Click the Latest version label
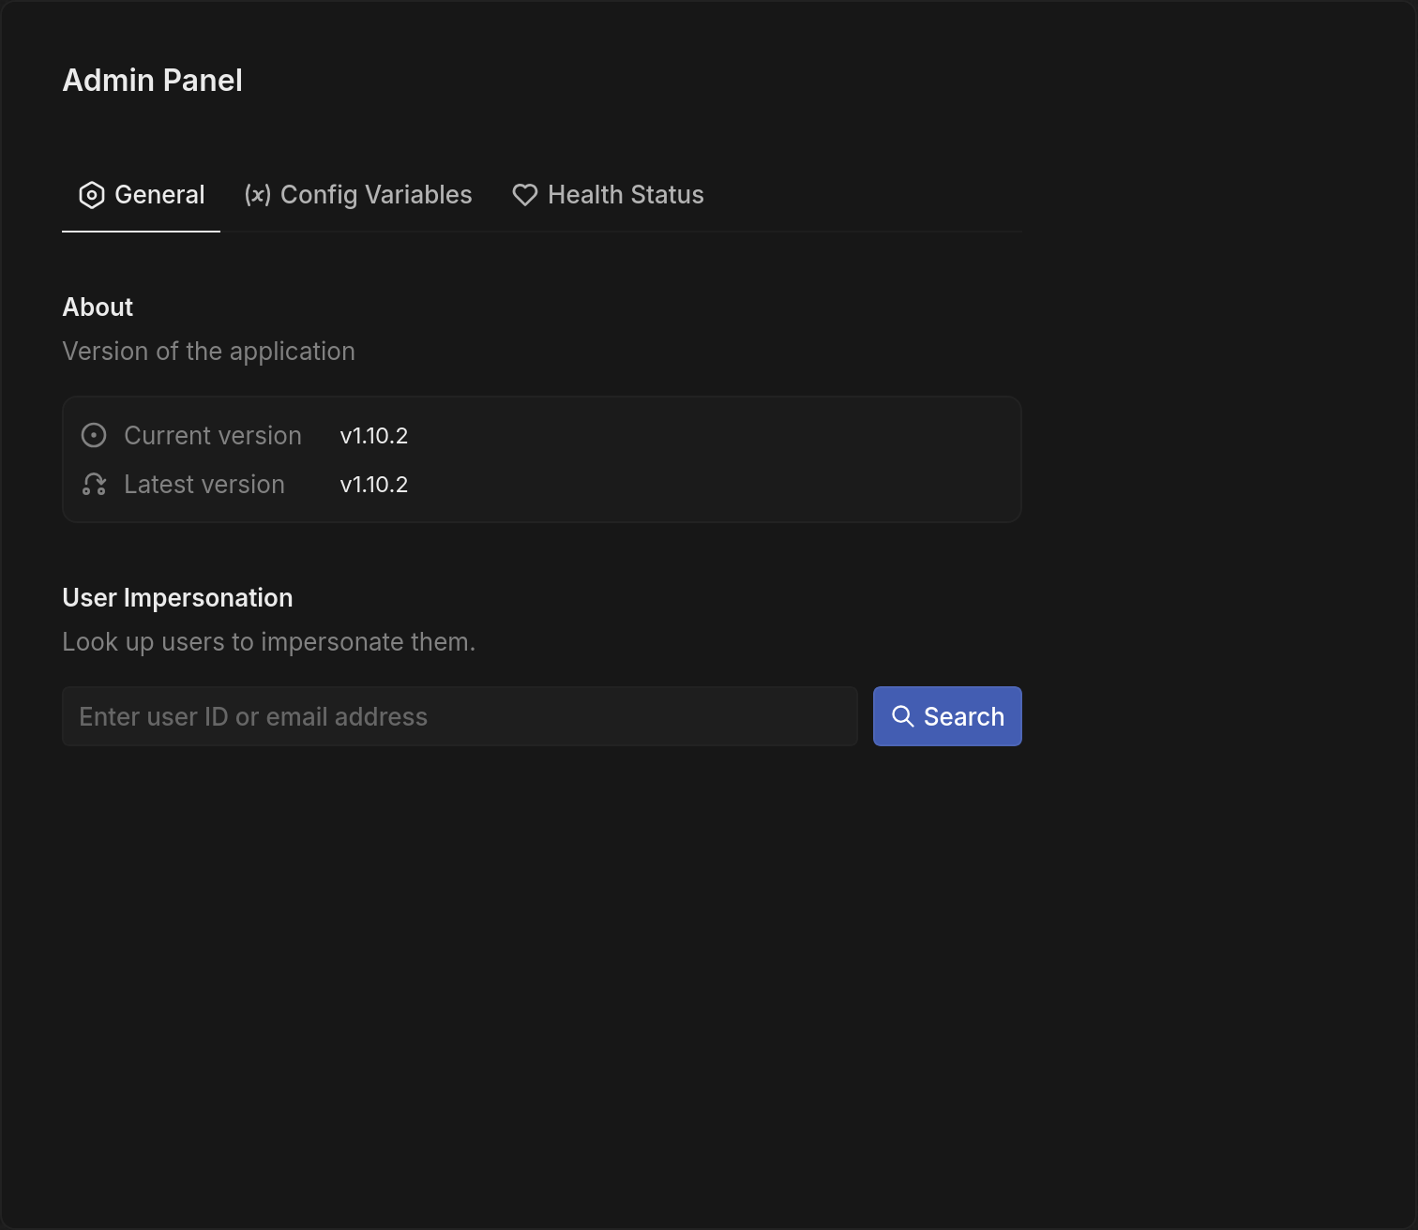Viewport: 1418px width, 1230px height. coord(204,485)
